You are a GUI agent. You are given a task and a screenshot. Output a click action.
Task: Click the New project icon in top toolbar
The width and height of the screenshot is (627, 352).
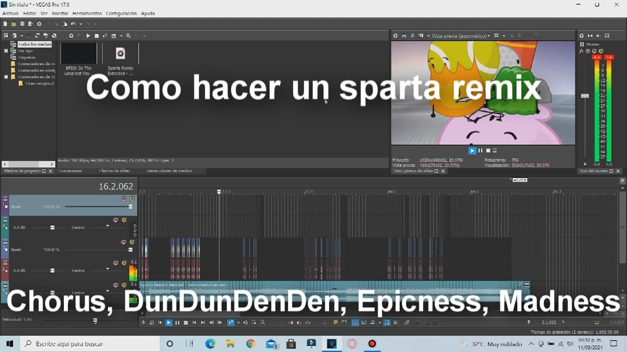click(x=5, y=24)
